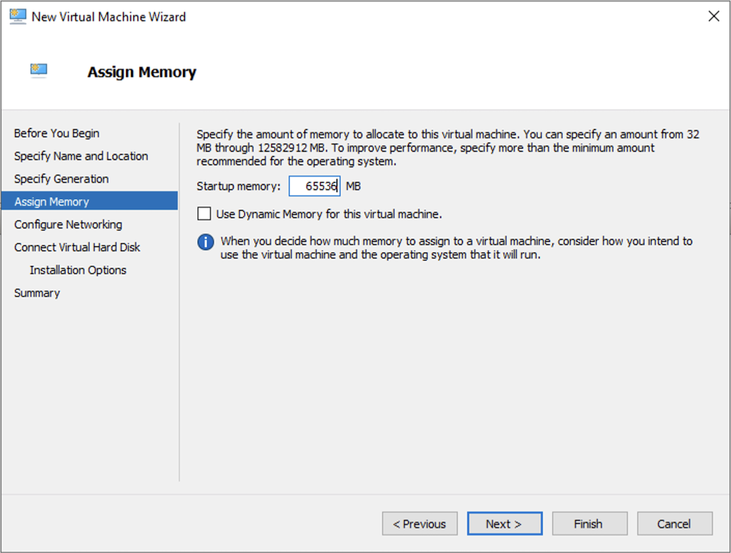Place cursor in the Startup memory field

coord(314,186)
